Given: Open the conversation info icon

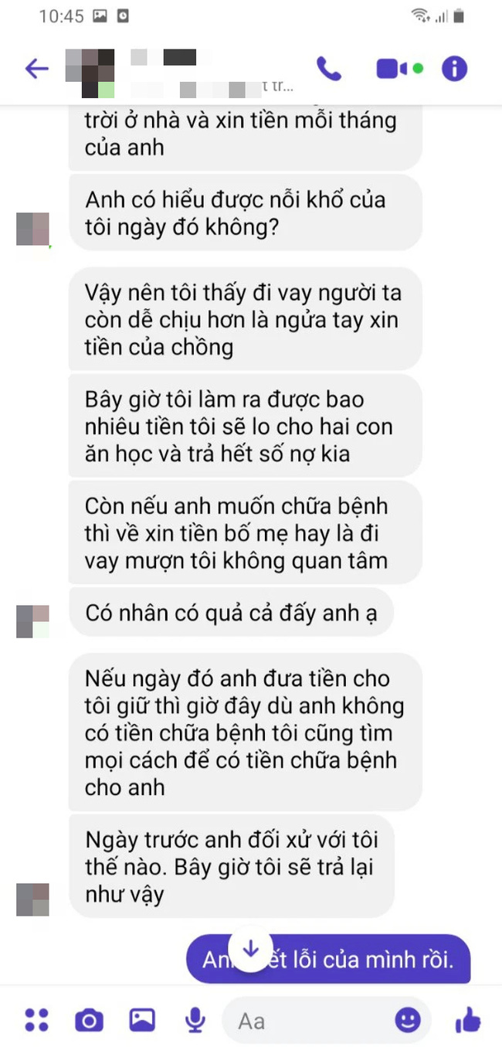Looking at the screenshot, I should pos(454,69).
